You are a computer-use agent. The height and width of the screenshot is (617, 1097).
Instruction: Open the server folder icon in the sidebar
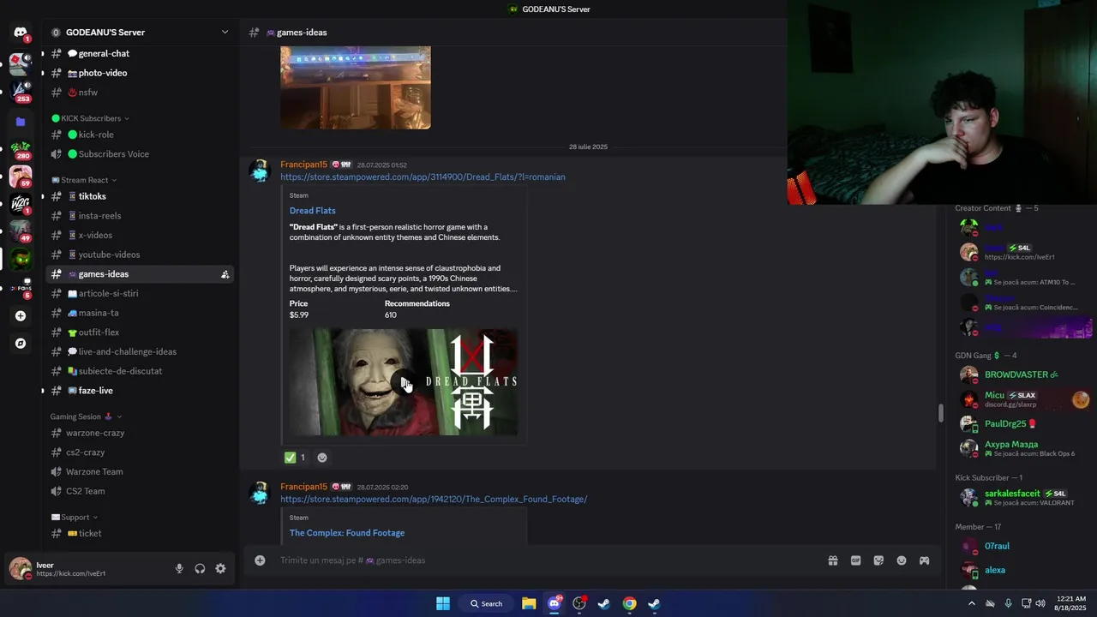coord(21,122)
